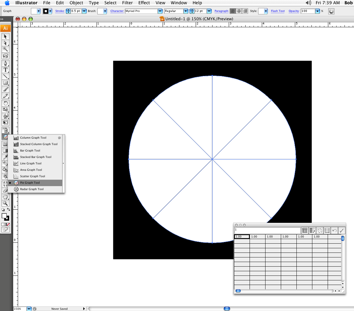This screenshot has height=311, width=354.
Task: Apply graph data with the checkmark button
Action: pyautogui.click(x=342, y=230)
